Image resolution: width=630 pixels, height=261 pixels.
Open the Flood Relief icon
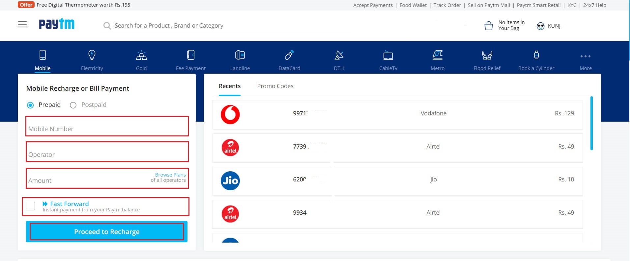pos(487,55)
